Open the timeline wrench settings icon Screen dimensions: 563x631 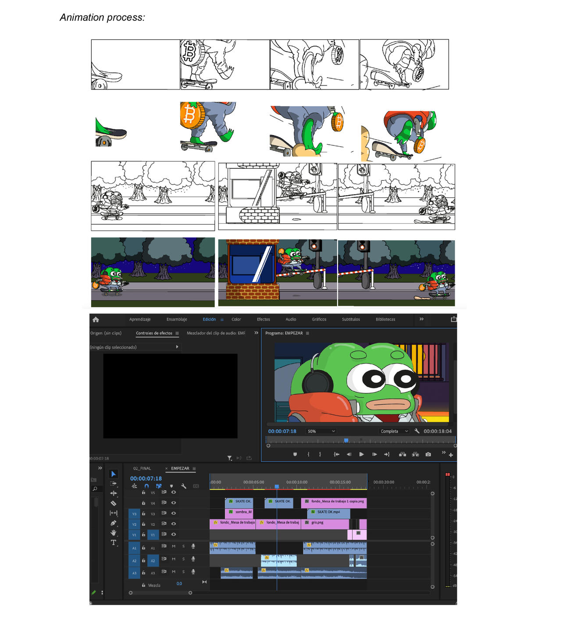[x=184, y=486]
